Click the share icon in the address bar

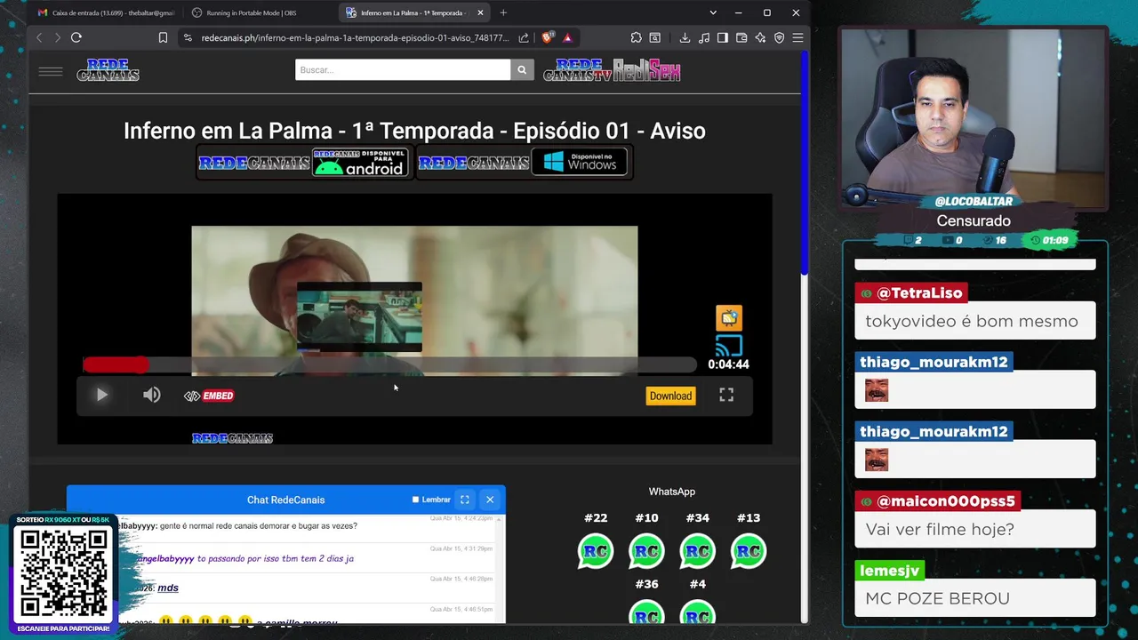524,37
